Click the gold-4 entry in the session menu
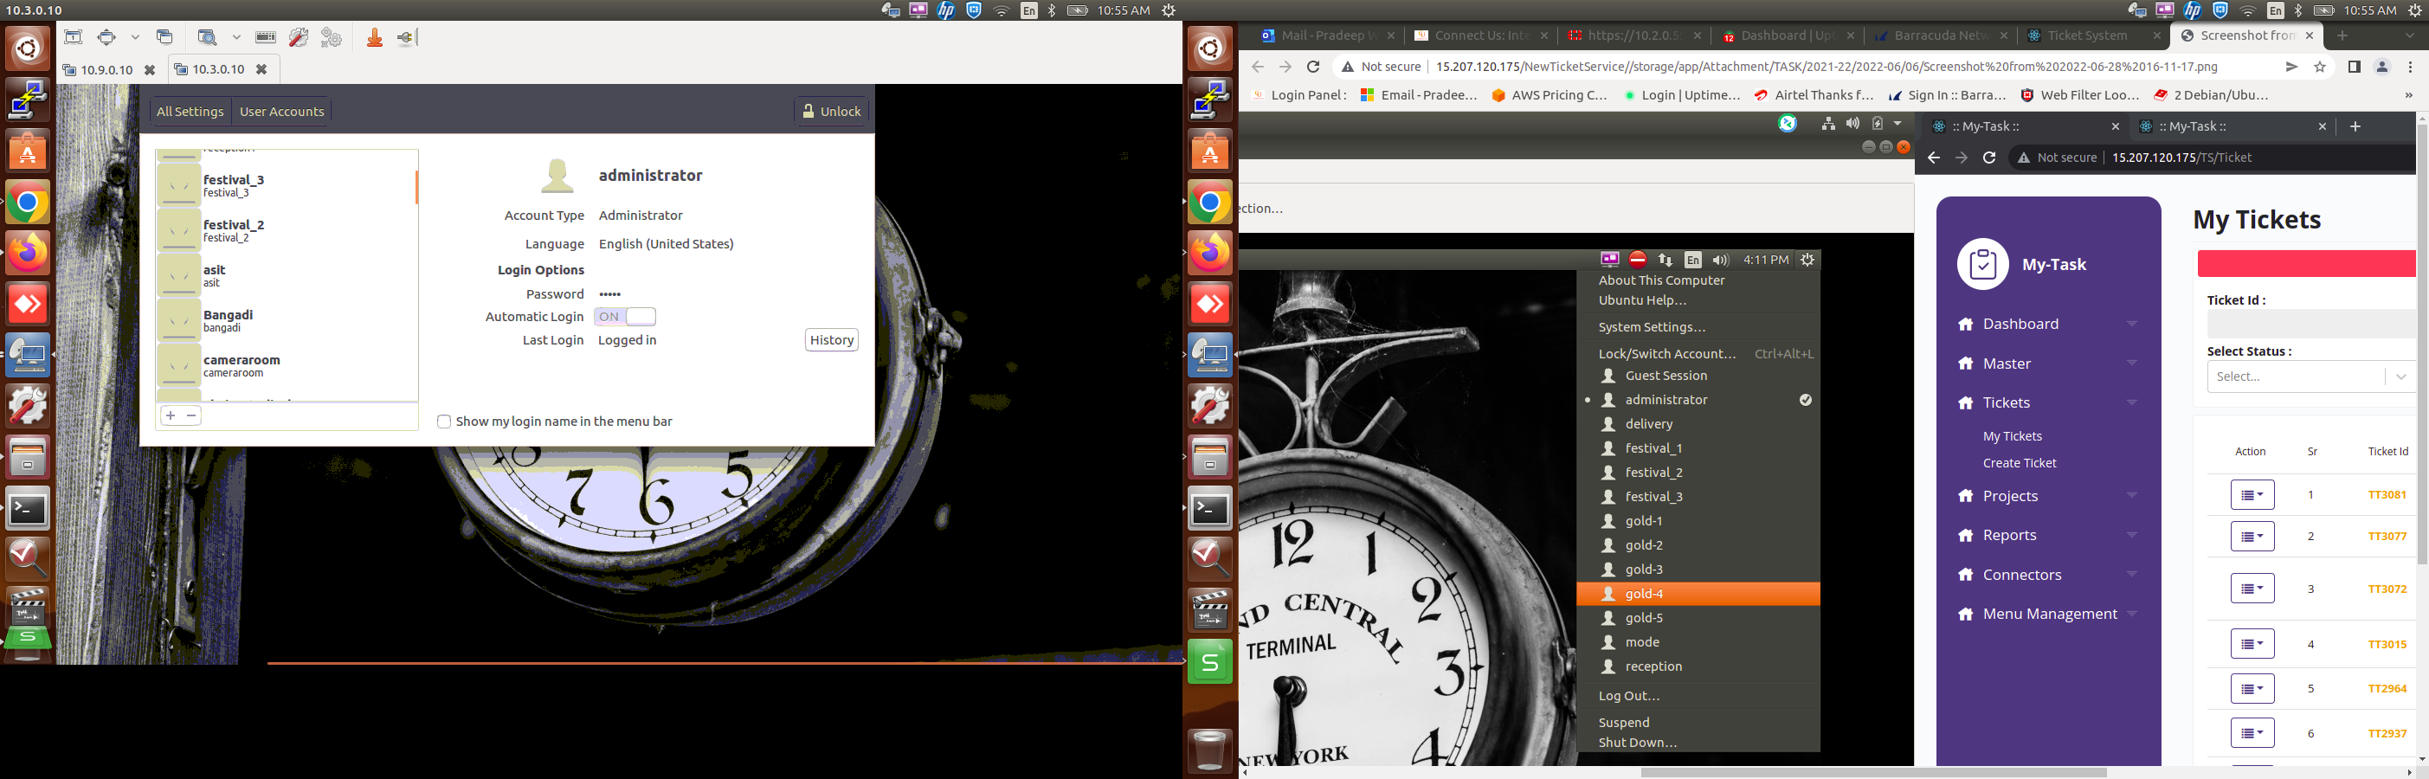The width and height of the screenshot is (2429, 779). pyautogui.click(x=1698, y=593)
